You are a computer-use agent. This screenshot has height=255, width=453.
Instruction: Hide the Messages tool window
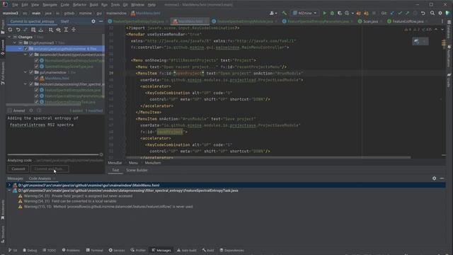click(x=442, y=178)
